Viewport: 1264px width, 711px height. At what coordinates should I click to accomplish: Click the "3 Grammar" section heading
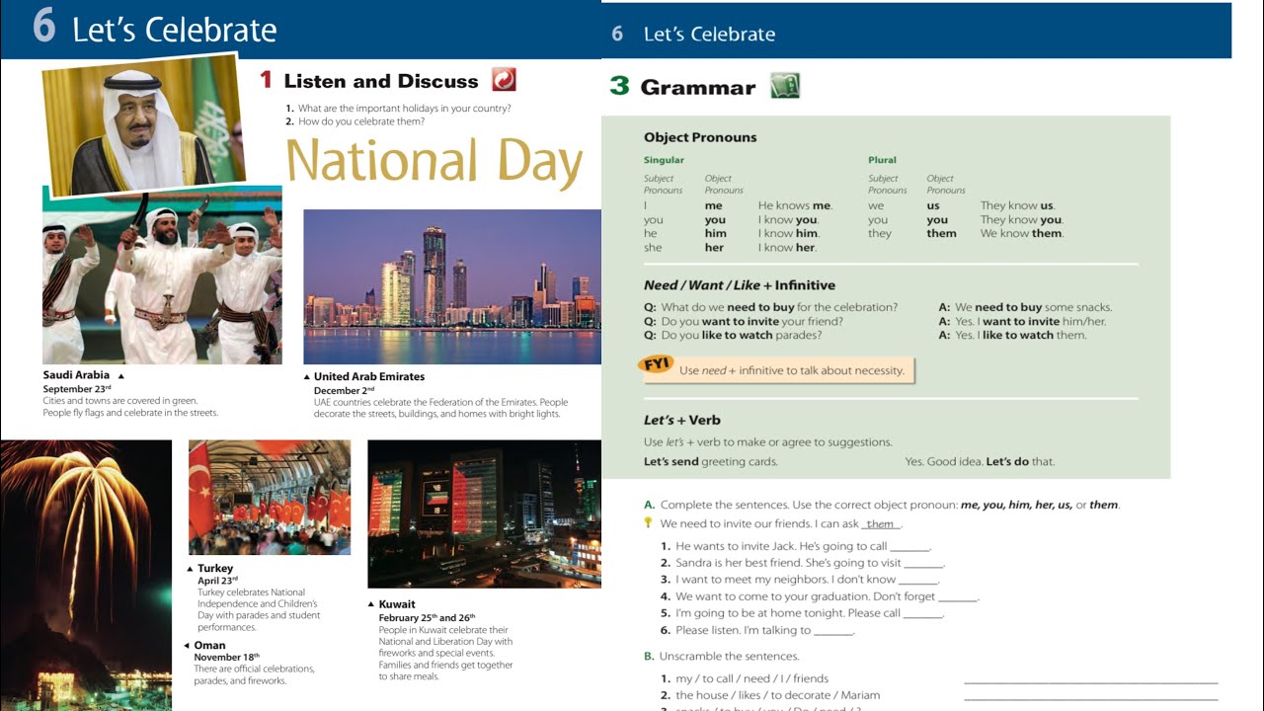tap(682, 87)
